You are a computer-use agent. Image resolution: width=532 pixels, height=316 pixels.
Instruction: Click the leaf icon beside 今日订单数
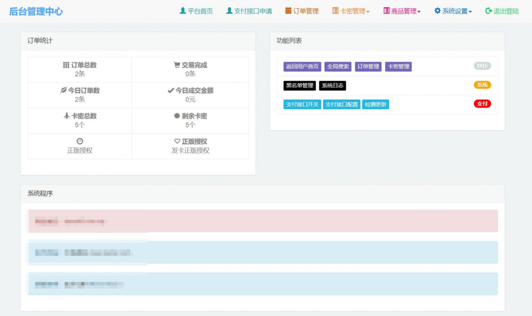[x=63, y=90]
